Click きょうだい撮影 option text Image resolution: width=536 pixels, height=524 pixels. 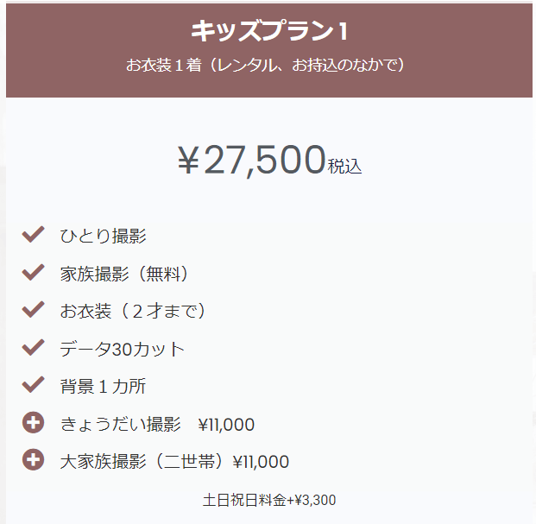120,424
